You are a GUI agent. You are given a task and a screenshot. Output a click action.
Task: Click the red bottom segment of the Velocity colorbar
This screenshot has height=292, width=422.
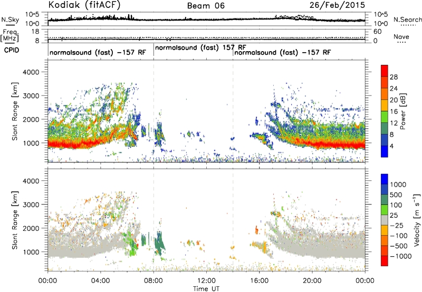tap(385, 261)
